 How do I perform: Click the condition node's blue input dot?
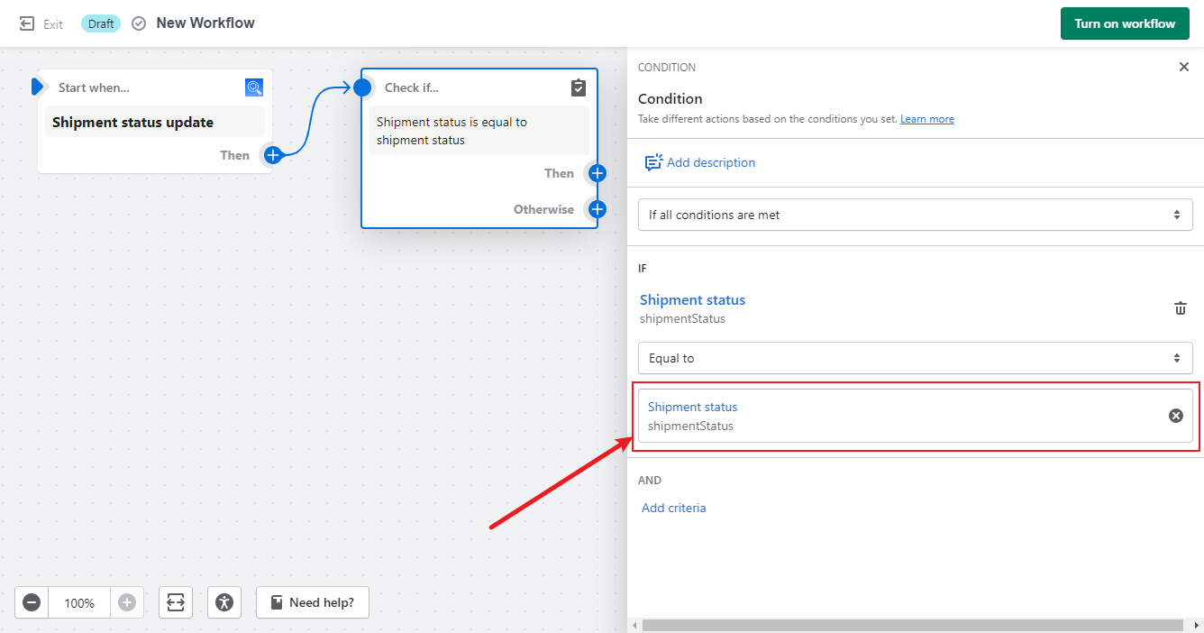click(362, 87)
